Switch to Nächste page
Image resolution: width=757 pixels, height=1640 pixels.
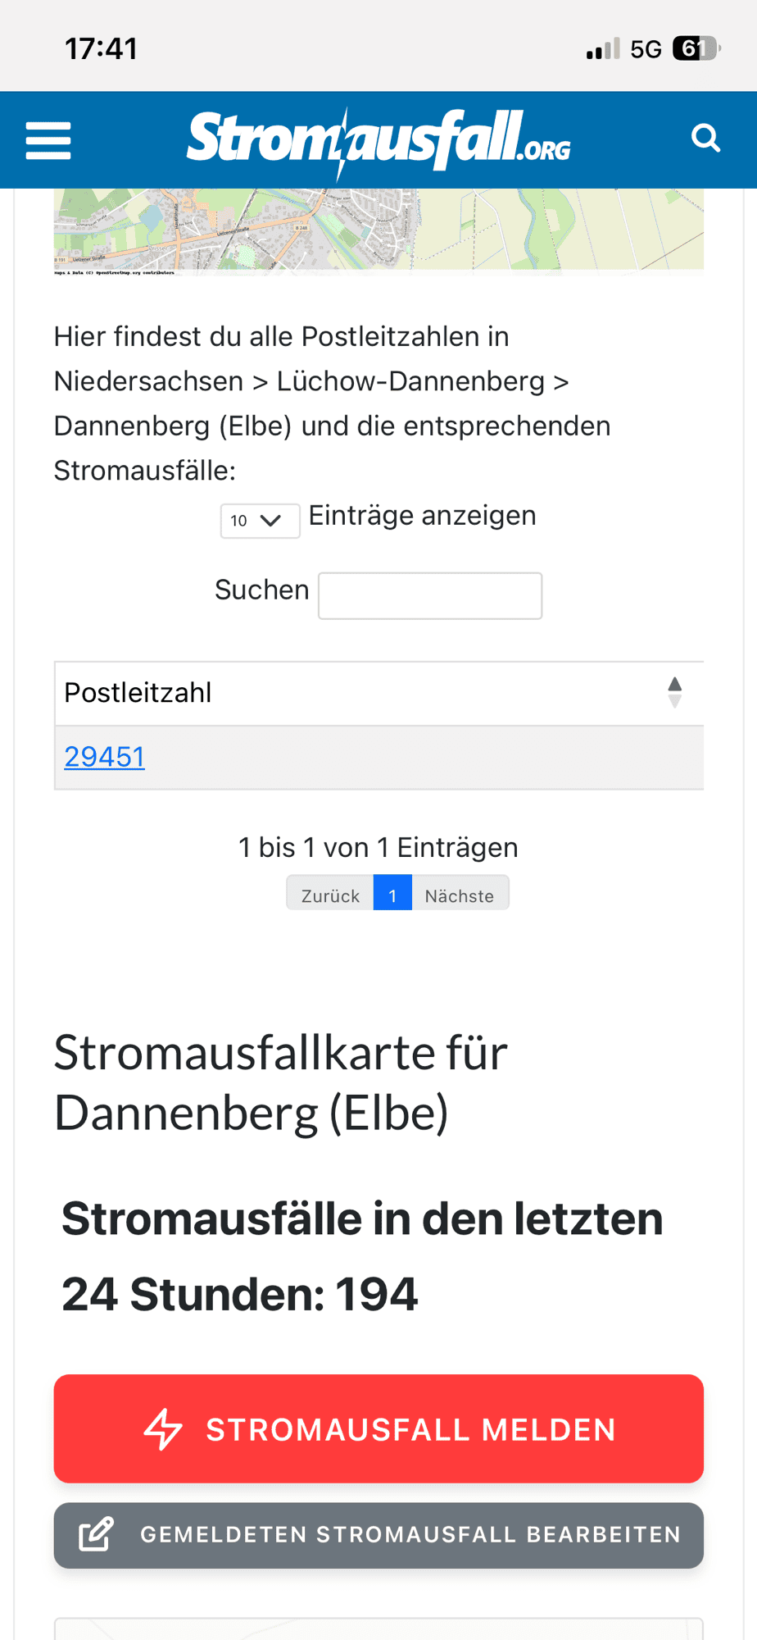[460, 893]
